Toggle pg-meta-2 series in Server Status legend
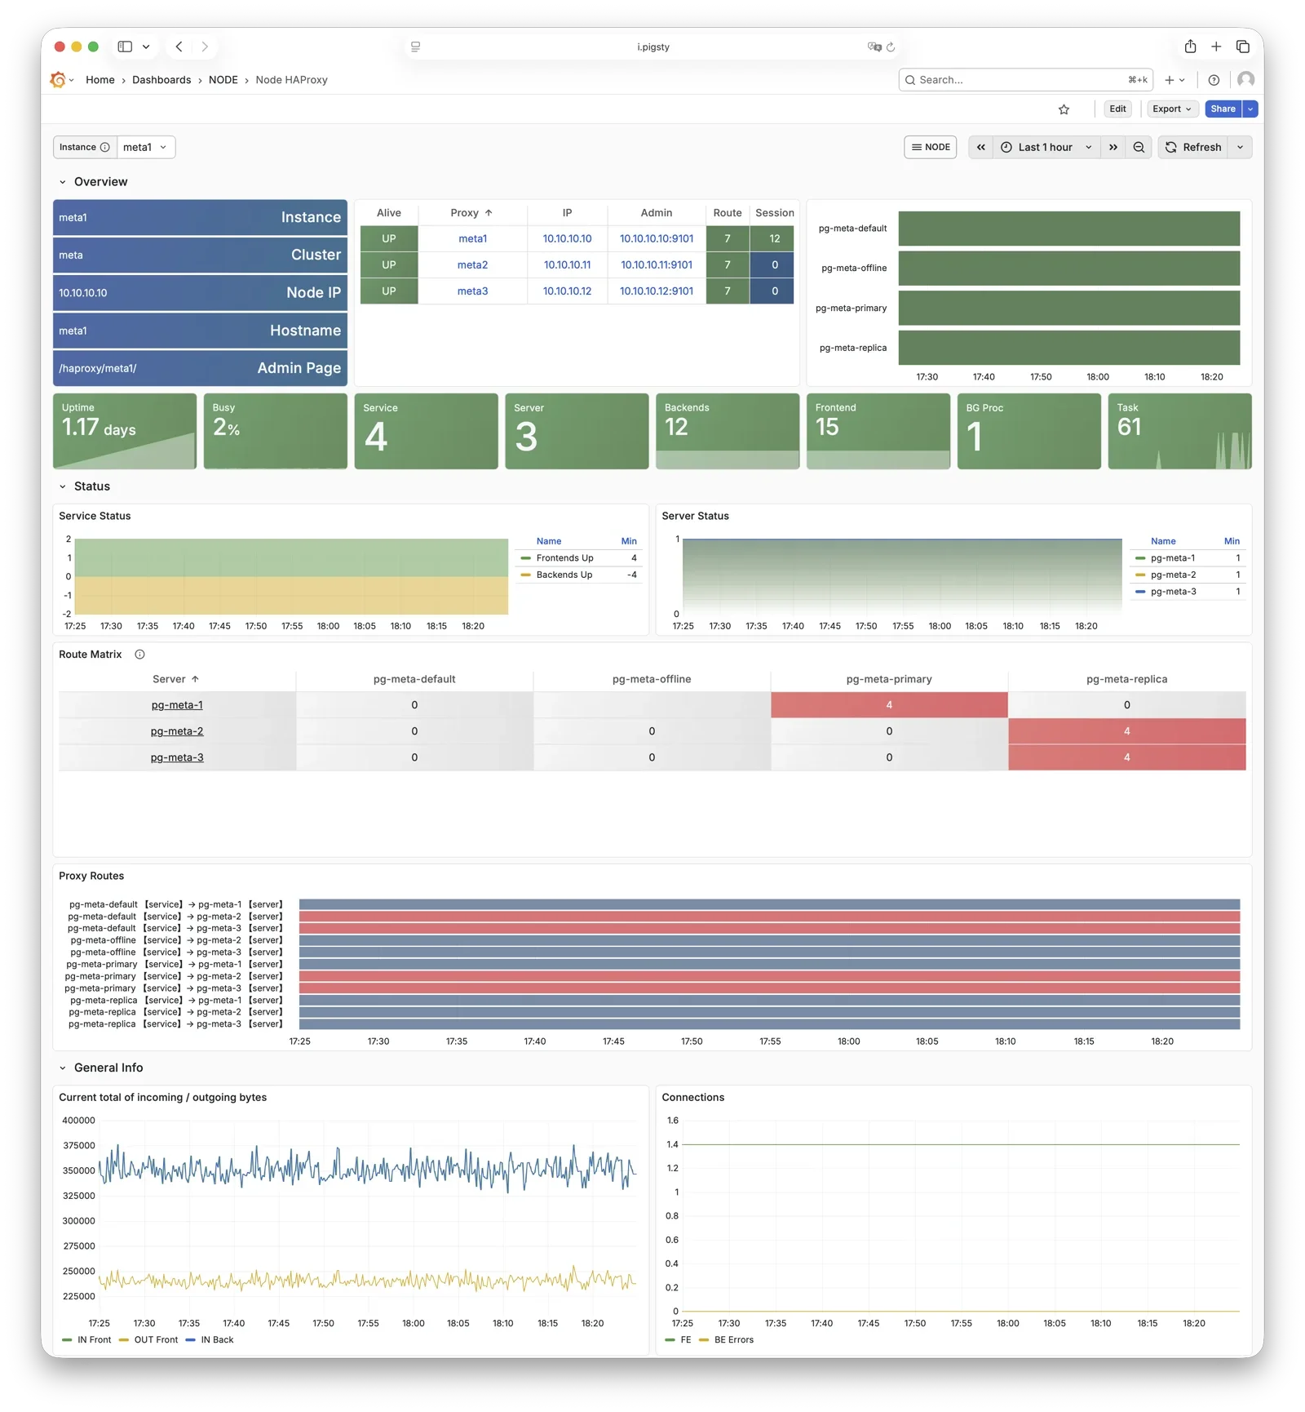This screenshot has height=1412, width=1305. (1174, 574)
